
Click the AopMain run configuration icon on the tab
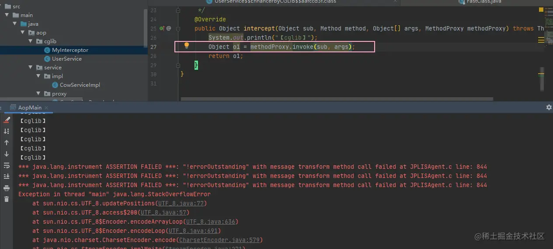[x=14, y=107]
